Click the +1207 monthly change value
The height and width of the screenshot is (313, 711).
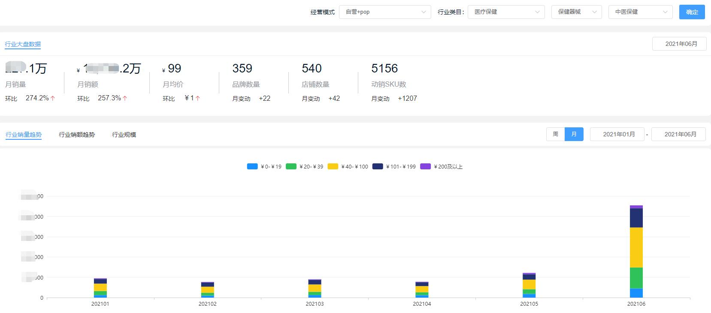[x=407, y=99]
